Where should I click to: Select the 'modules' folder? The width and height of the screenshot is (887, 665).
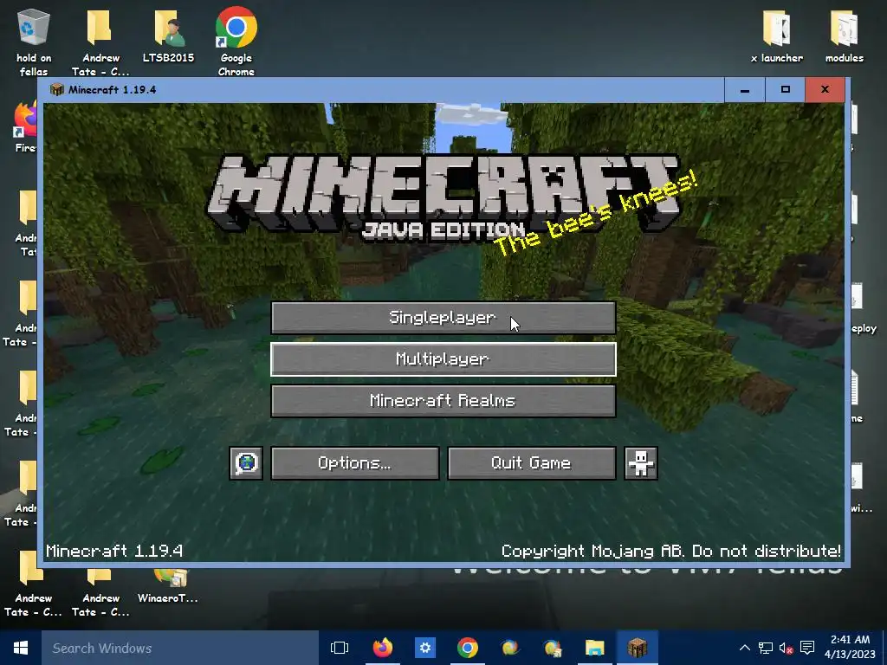coord(844,35)
